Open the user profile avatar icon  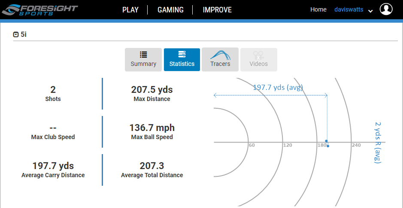coord(386,9)
